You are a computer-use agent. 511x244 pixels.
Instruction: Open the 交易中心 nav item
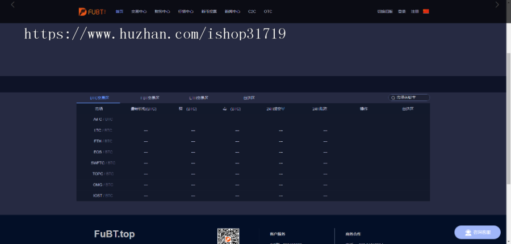[x=139, y=11]
